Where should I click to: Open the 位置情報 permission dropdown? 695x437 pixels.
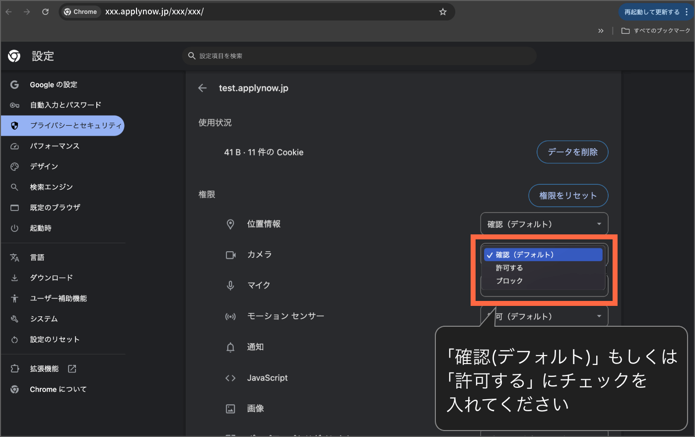[x=544, y=224]
